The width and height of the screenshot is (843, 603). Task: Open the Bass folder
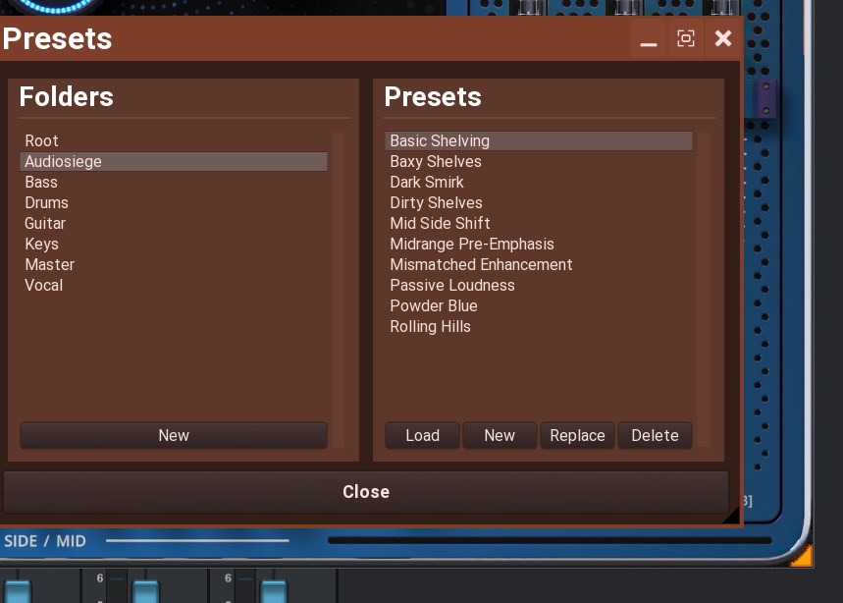click(x=41, y=183)
